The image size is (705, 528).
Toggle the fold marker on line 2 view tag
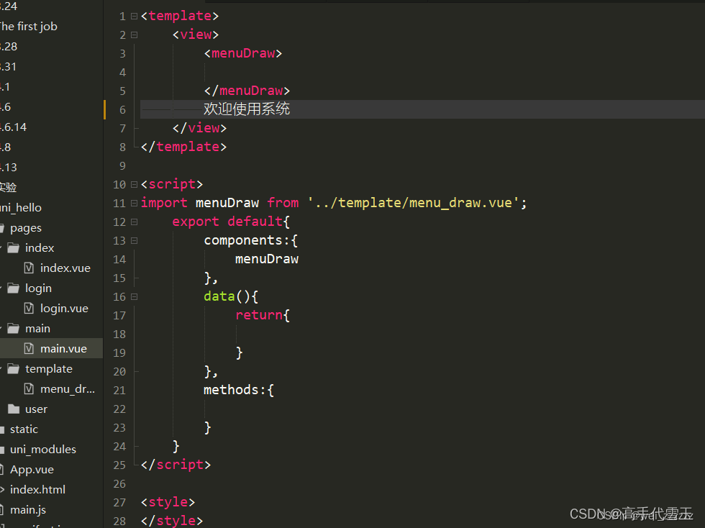(x=134, y=34)
